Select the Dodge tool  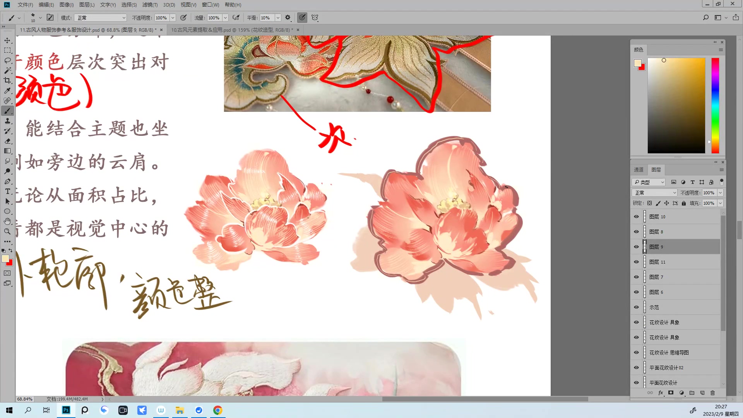tap(7, 171)
